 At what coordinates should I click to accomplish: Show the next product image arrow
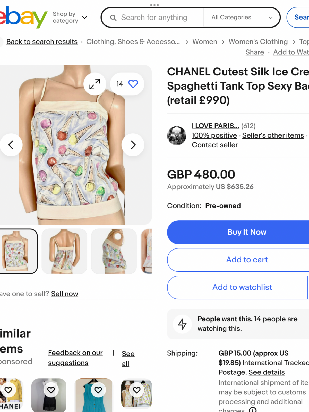(133, 145)
